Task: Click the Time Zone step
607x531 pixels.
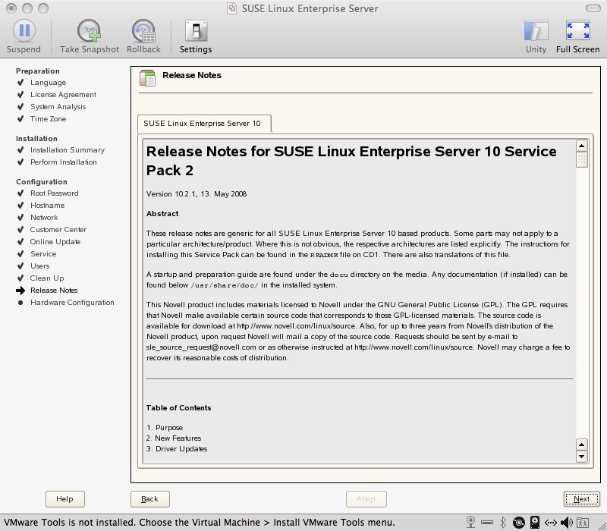Action: pos(48,119)
